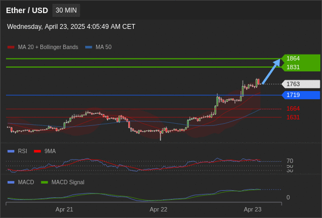Click the 9MA legend label

pos(50,151)
